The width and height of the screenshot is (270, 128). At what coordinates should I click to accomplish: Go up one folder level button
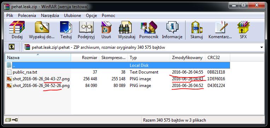12,47
